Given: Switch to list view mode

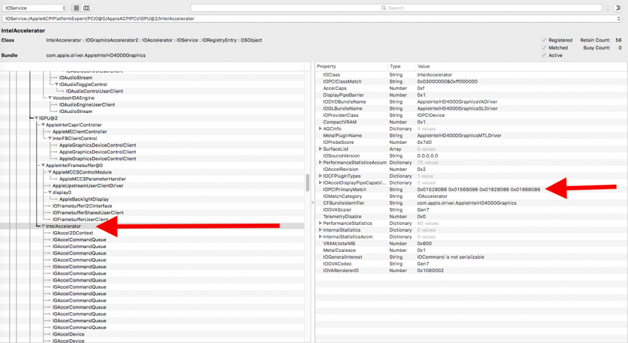Looking at the screenshot, I should (x=77, y=8).
